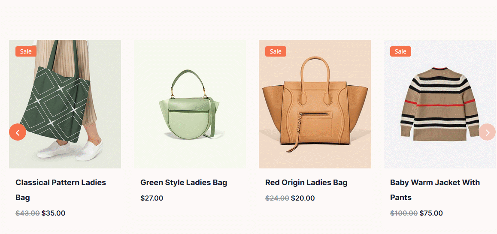Click the crossed-out $100.00 original price
Screen dimensions: 497x234
point(404,213)
